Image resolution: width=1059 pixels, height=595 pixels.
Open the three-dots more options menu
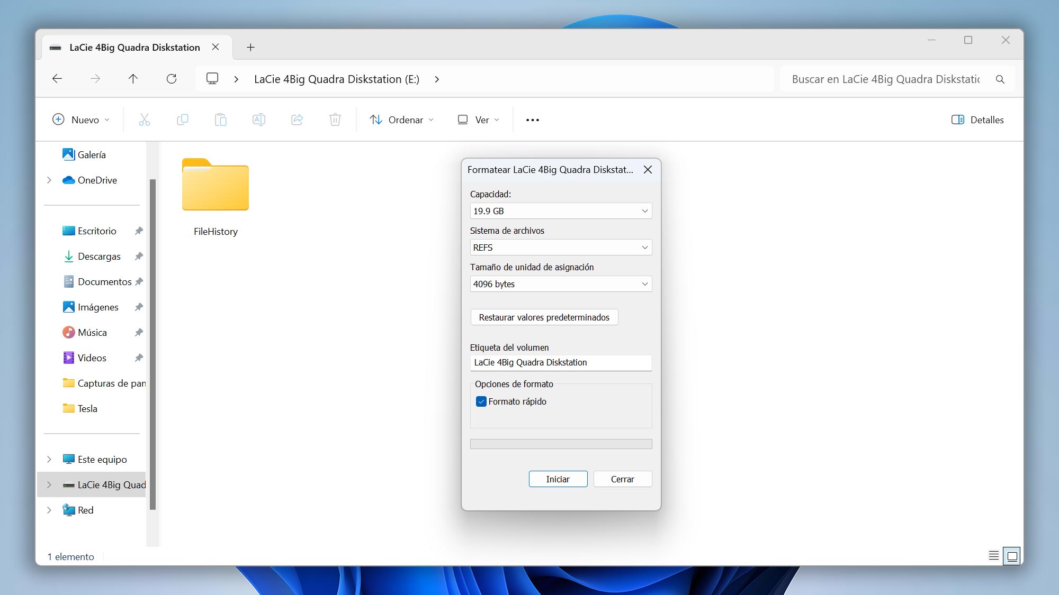pyautogui.click(x=533, y=120)
